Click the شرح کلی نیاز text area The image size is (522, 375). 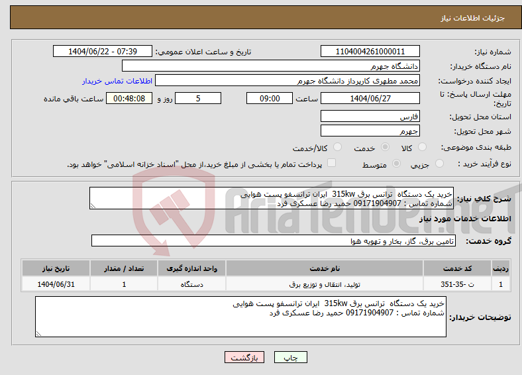[272, 198]
